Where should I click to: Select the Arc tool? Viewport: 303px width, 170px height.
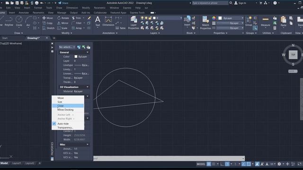pos(28,21)
